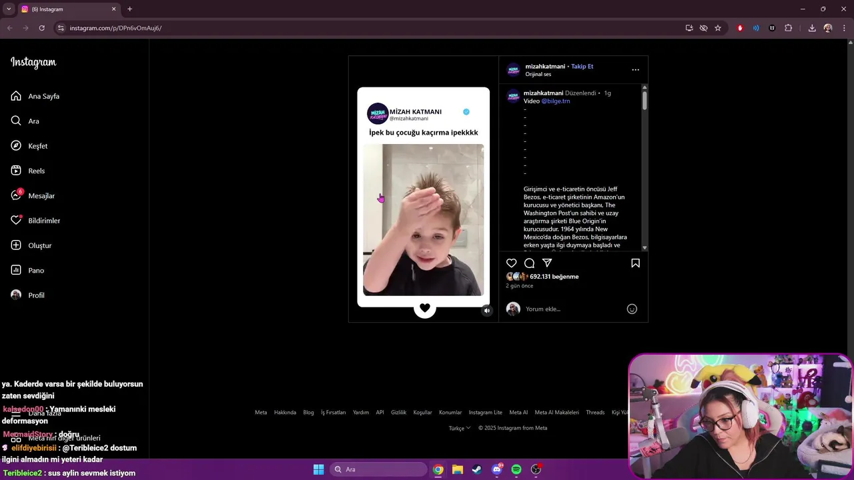This screenshot has width=854, height=480.
Task: Open File Explorer from the taskbar
Action: (x=457, y=469)
